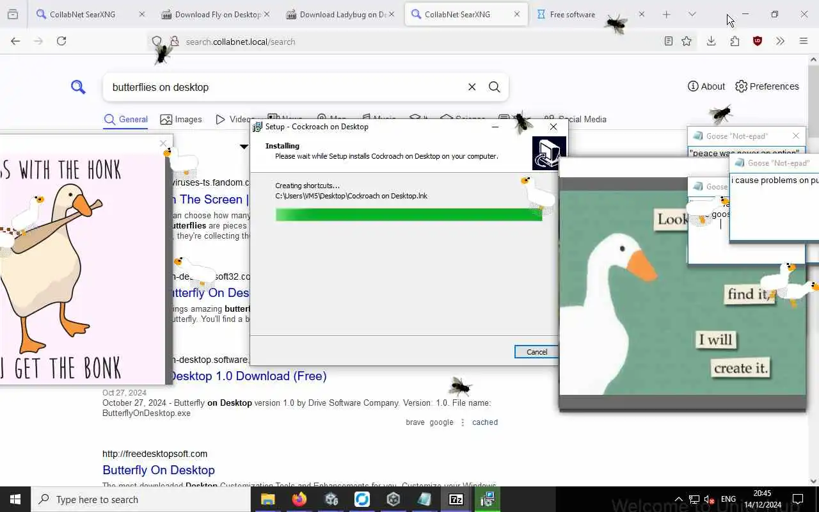
Task: Click text area saying i cause problems
Action: pos(775,208)
